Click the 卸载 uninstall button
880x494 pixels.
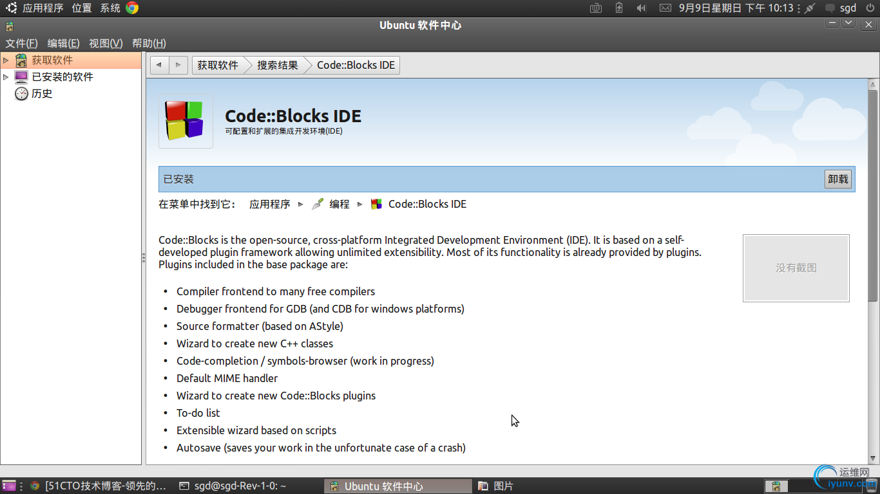click(x=838, y=179)
